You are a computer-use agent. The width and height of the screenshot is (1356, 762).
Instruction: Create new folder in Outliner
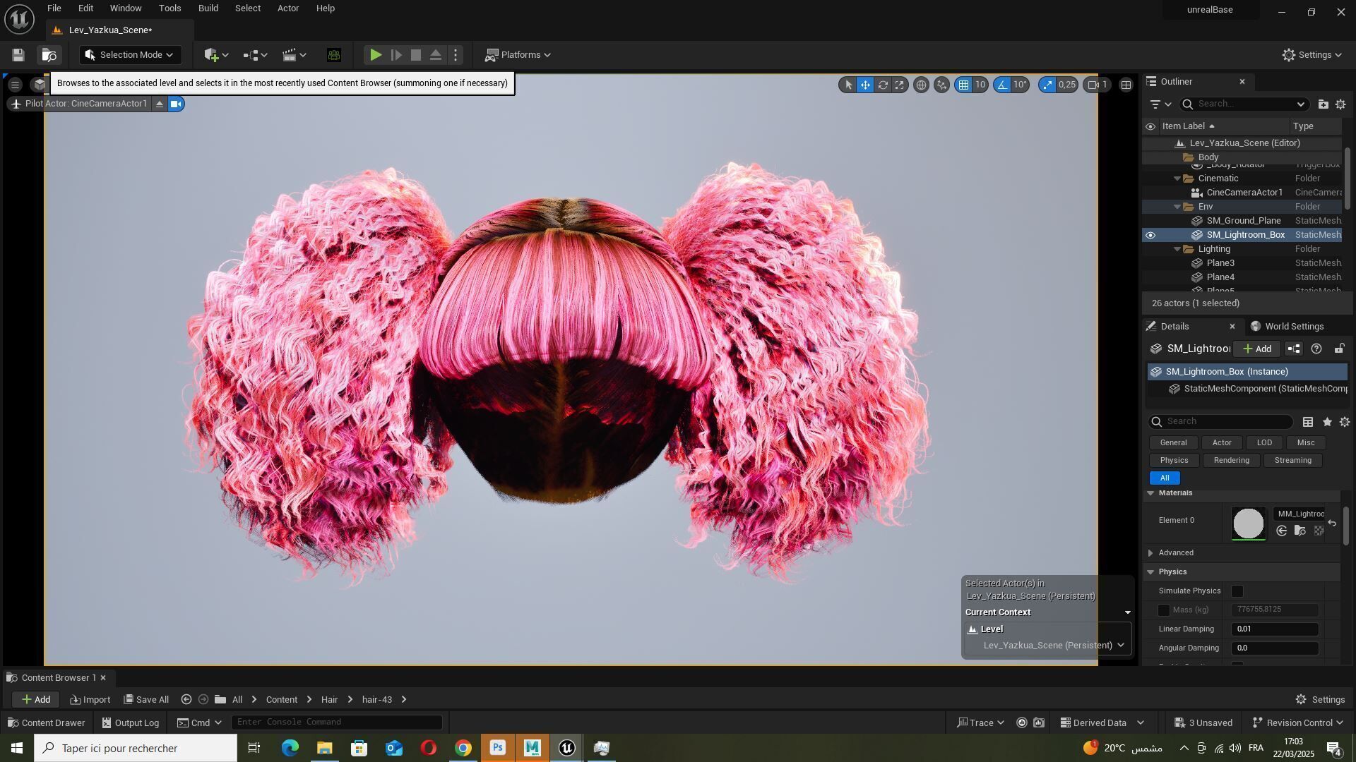click(x=1323, y=104)
